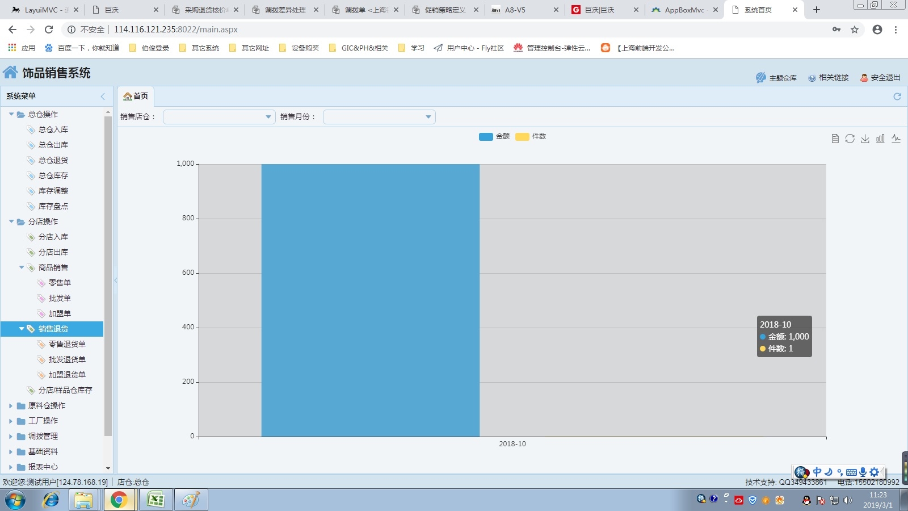Open 主题仓库 theme icon
This screenshot has width=908, height=511.
tap(776, 78)
